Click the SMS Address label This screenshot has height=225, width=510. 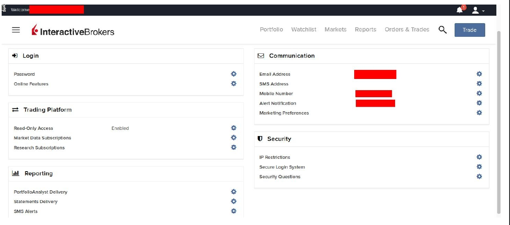pos(274,84)
